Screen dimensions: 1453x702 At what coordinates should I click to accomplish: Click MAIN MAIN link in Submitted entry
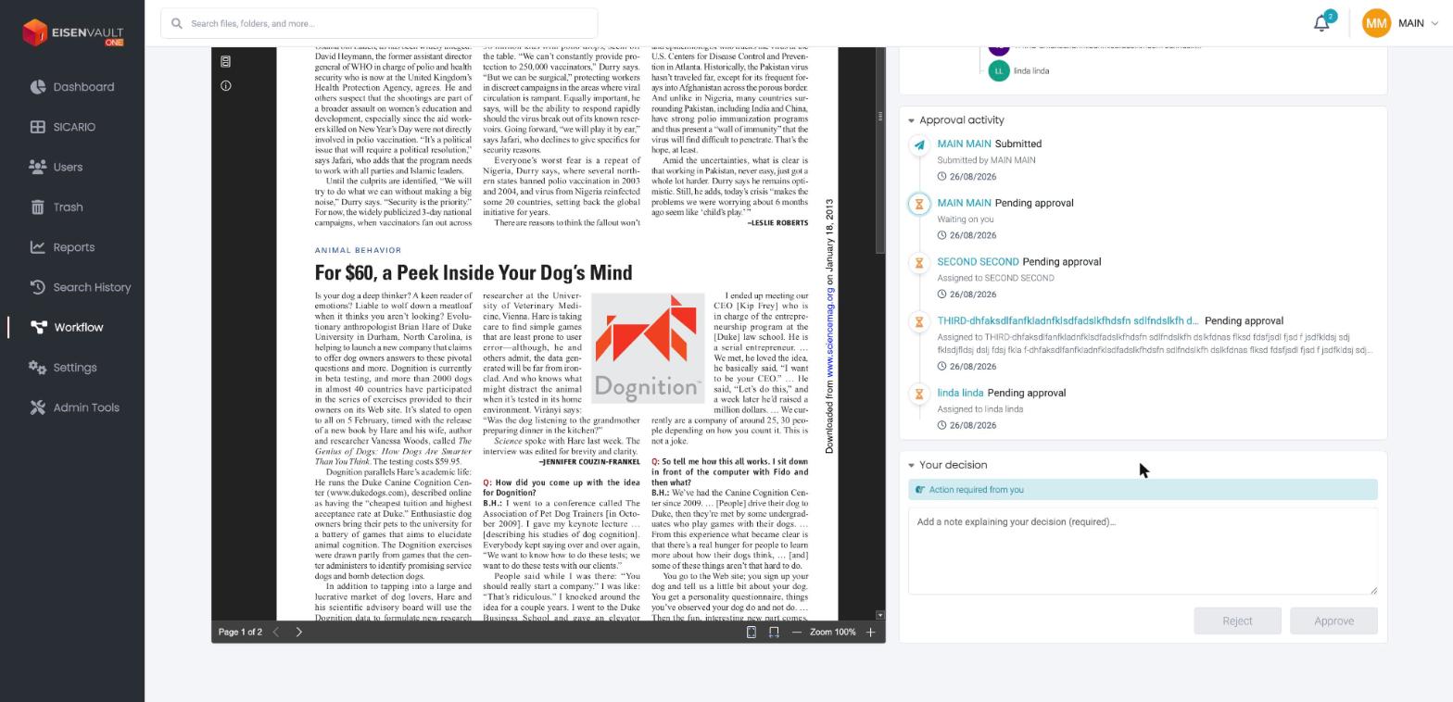coord(964,144)
